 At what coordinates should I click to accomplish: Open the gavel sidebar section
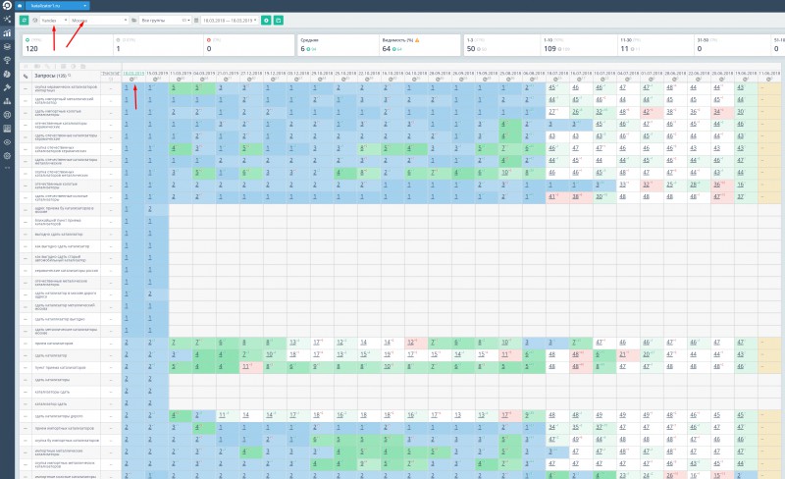[x=7, y=87]
